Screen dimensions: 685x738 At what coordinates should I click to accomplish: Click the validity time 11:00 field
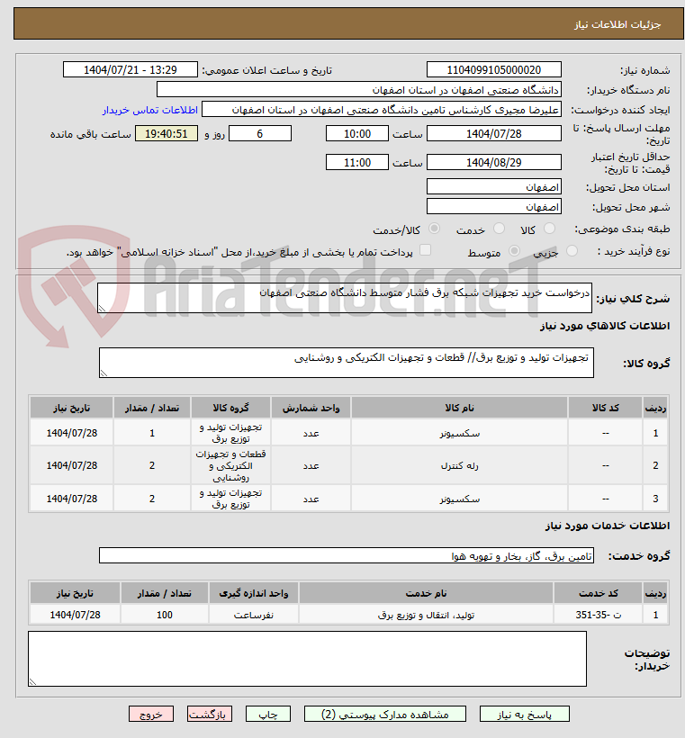pos(357,162)
